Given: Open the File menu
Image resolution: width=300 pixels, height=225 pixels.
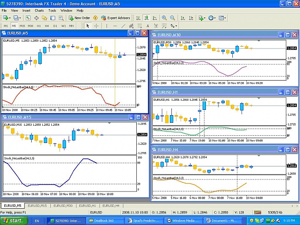Looking at the screenshot, I should click(4, 11).
